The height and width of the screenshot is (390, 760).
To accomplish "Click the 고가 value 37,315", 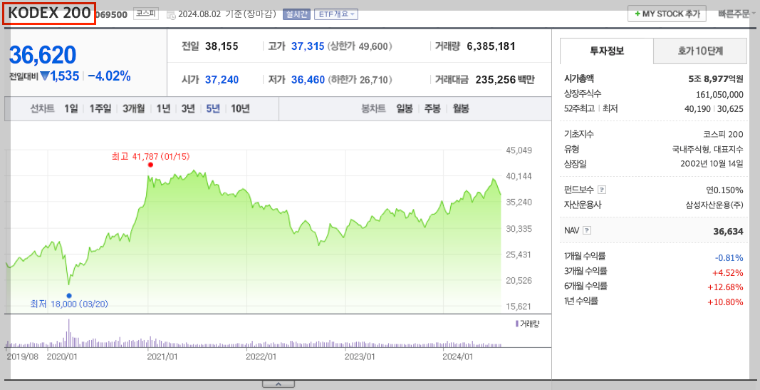I will [x=308, y=46].
